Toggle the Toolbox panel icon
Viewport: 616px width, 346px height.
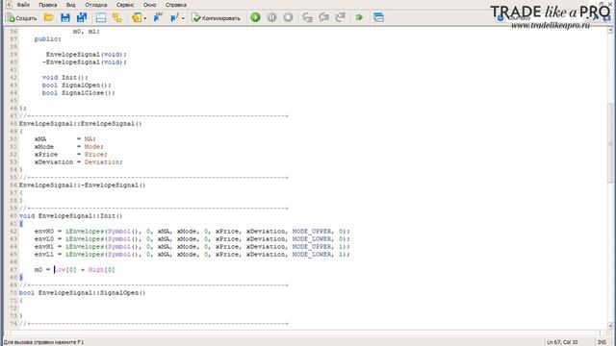pos(117,17)
